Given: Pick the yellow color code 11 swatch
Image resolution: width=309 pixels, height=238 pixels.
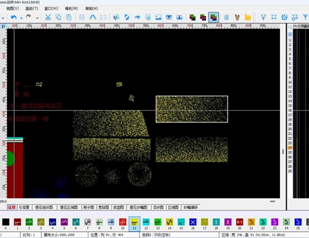Looking at the screenshot, I should [x=134, y=224].
